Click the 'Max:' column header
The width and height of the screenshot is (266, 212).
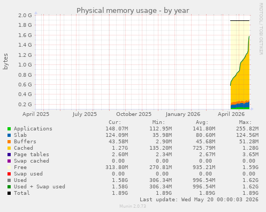tap(246, 122)
